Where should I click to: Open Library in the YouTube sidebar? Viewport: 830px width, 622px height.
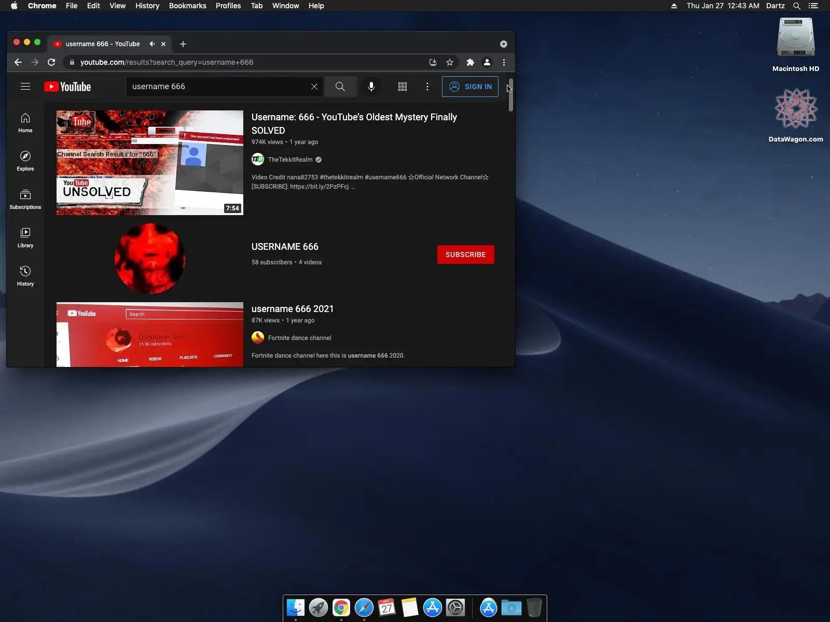[x=25, y=238]
